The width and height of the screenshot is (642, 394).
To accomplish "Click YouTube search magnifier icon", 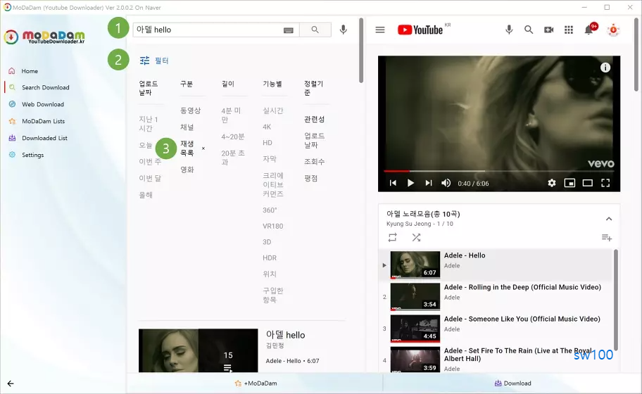I will coord(529,30).
